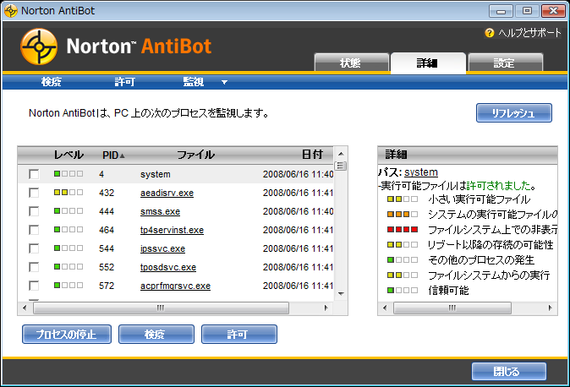Click the process list scroll-up arrow

pos(341,153)
